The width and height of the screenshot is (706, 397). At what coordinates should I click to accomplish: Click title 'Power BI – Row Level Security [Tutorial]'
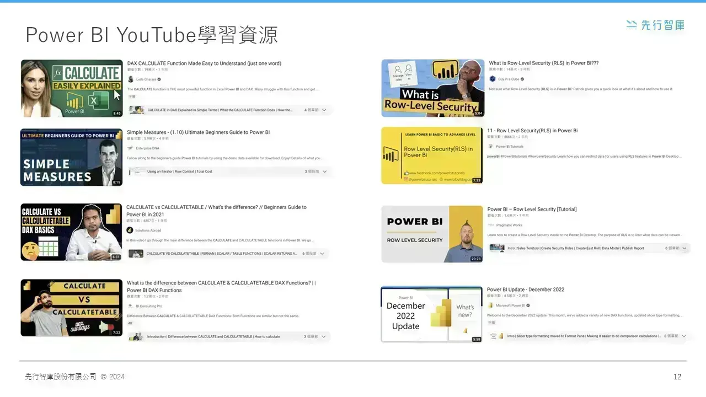coord(532,210)
